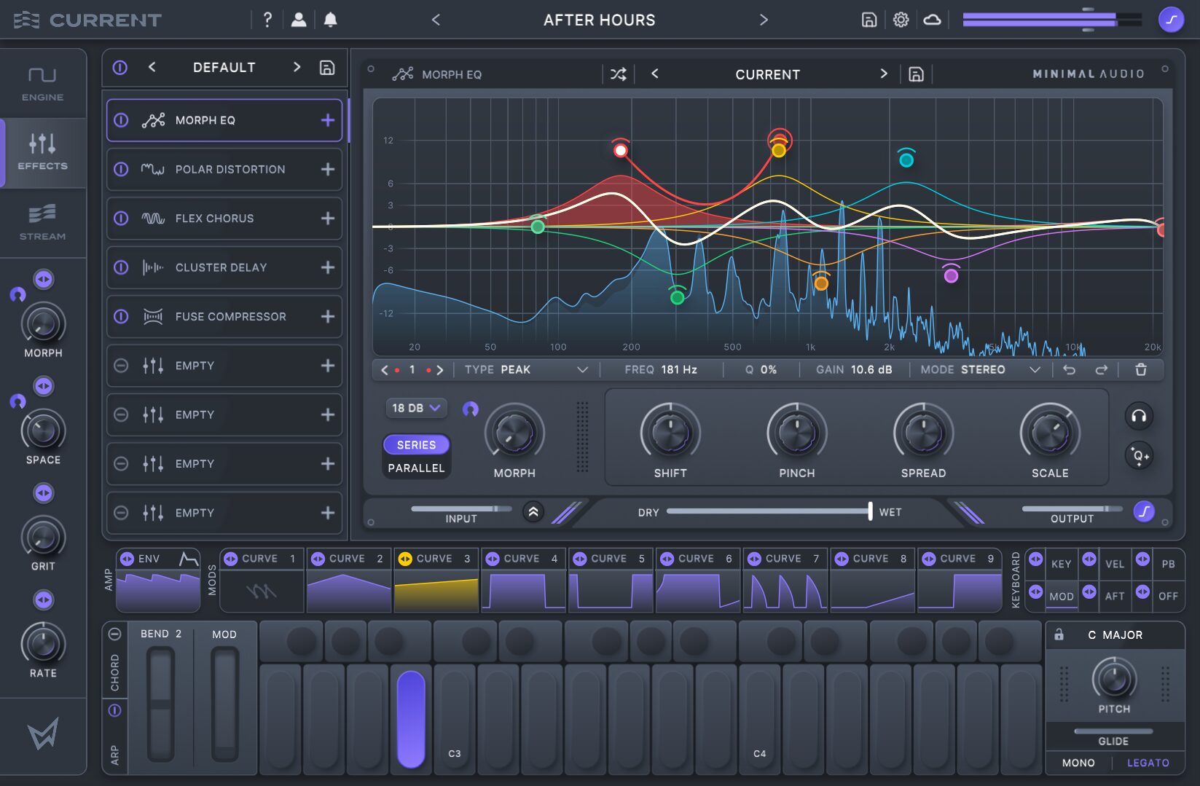The image size is (1200, 786).
Task: Toggle the effects chain master power button
Action: (x=120, y=68)
